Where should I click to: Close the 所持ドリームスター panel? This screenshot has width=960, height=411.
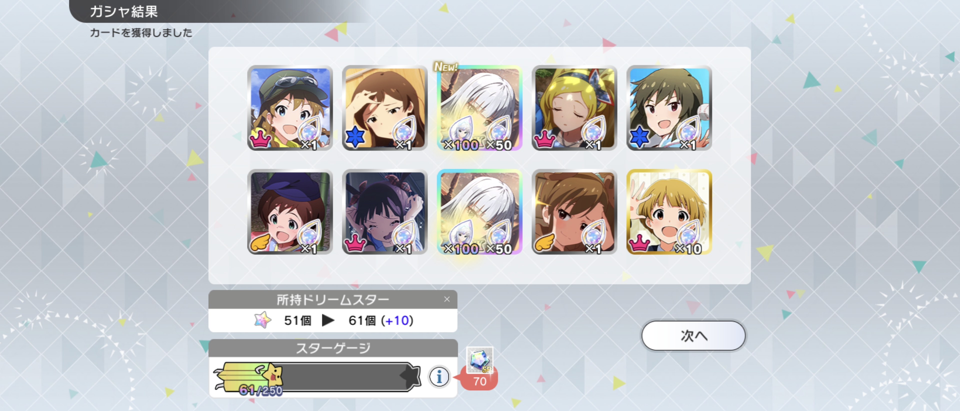[447, 299]
